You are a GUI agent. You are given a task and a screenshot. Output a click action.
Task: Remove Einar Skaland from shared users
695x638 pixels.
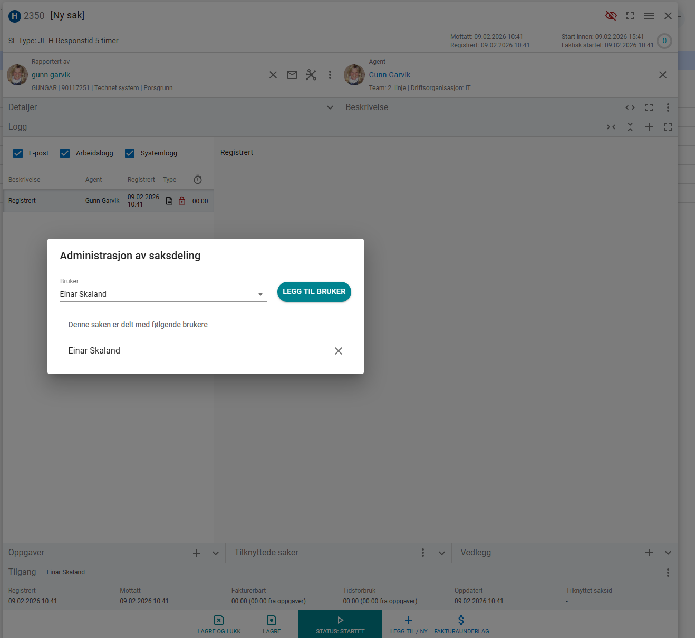(x=339, y=351)
